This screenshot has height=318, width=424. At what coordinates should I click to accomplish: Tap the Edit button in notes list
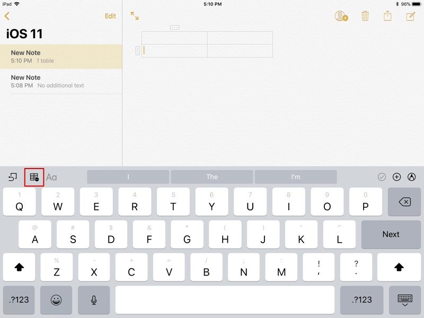click(110, 16)
